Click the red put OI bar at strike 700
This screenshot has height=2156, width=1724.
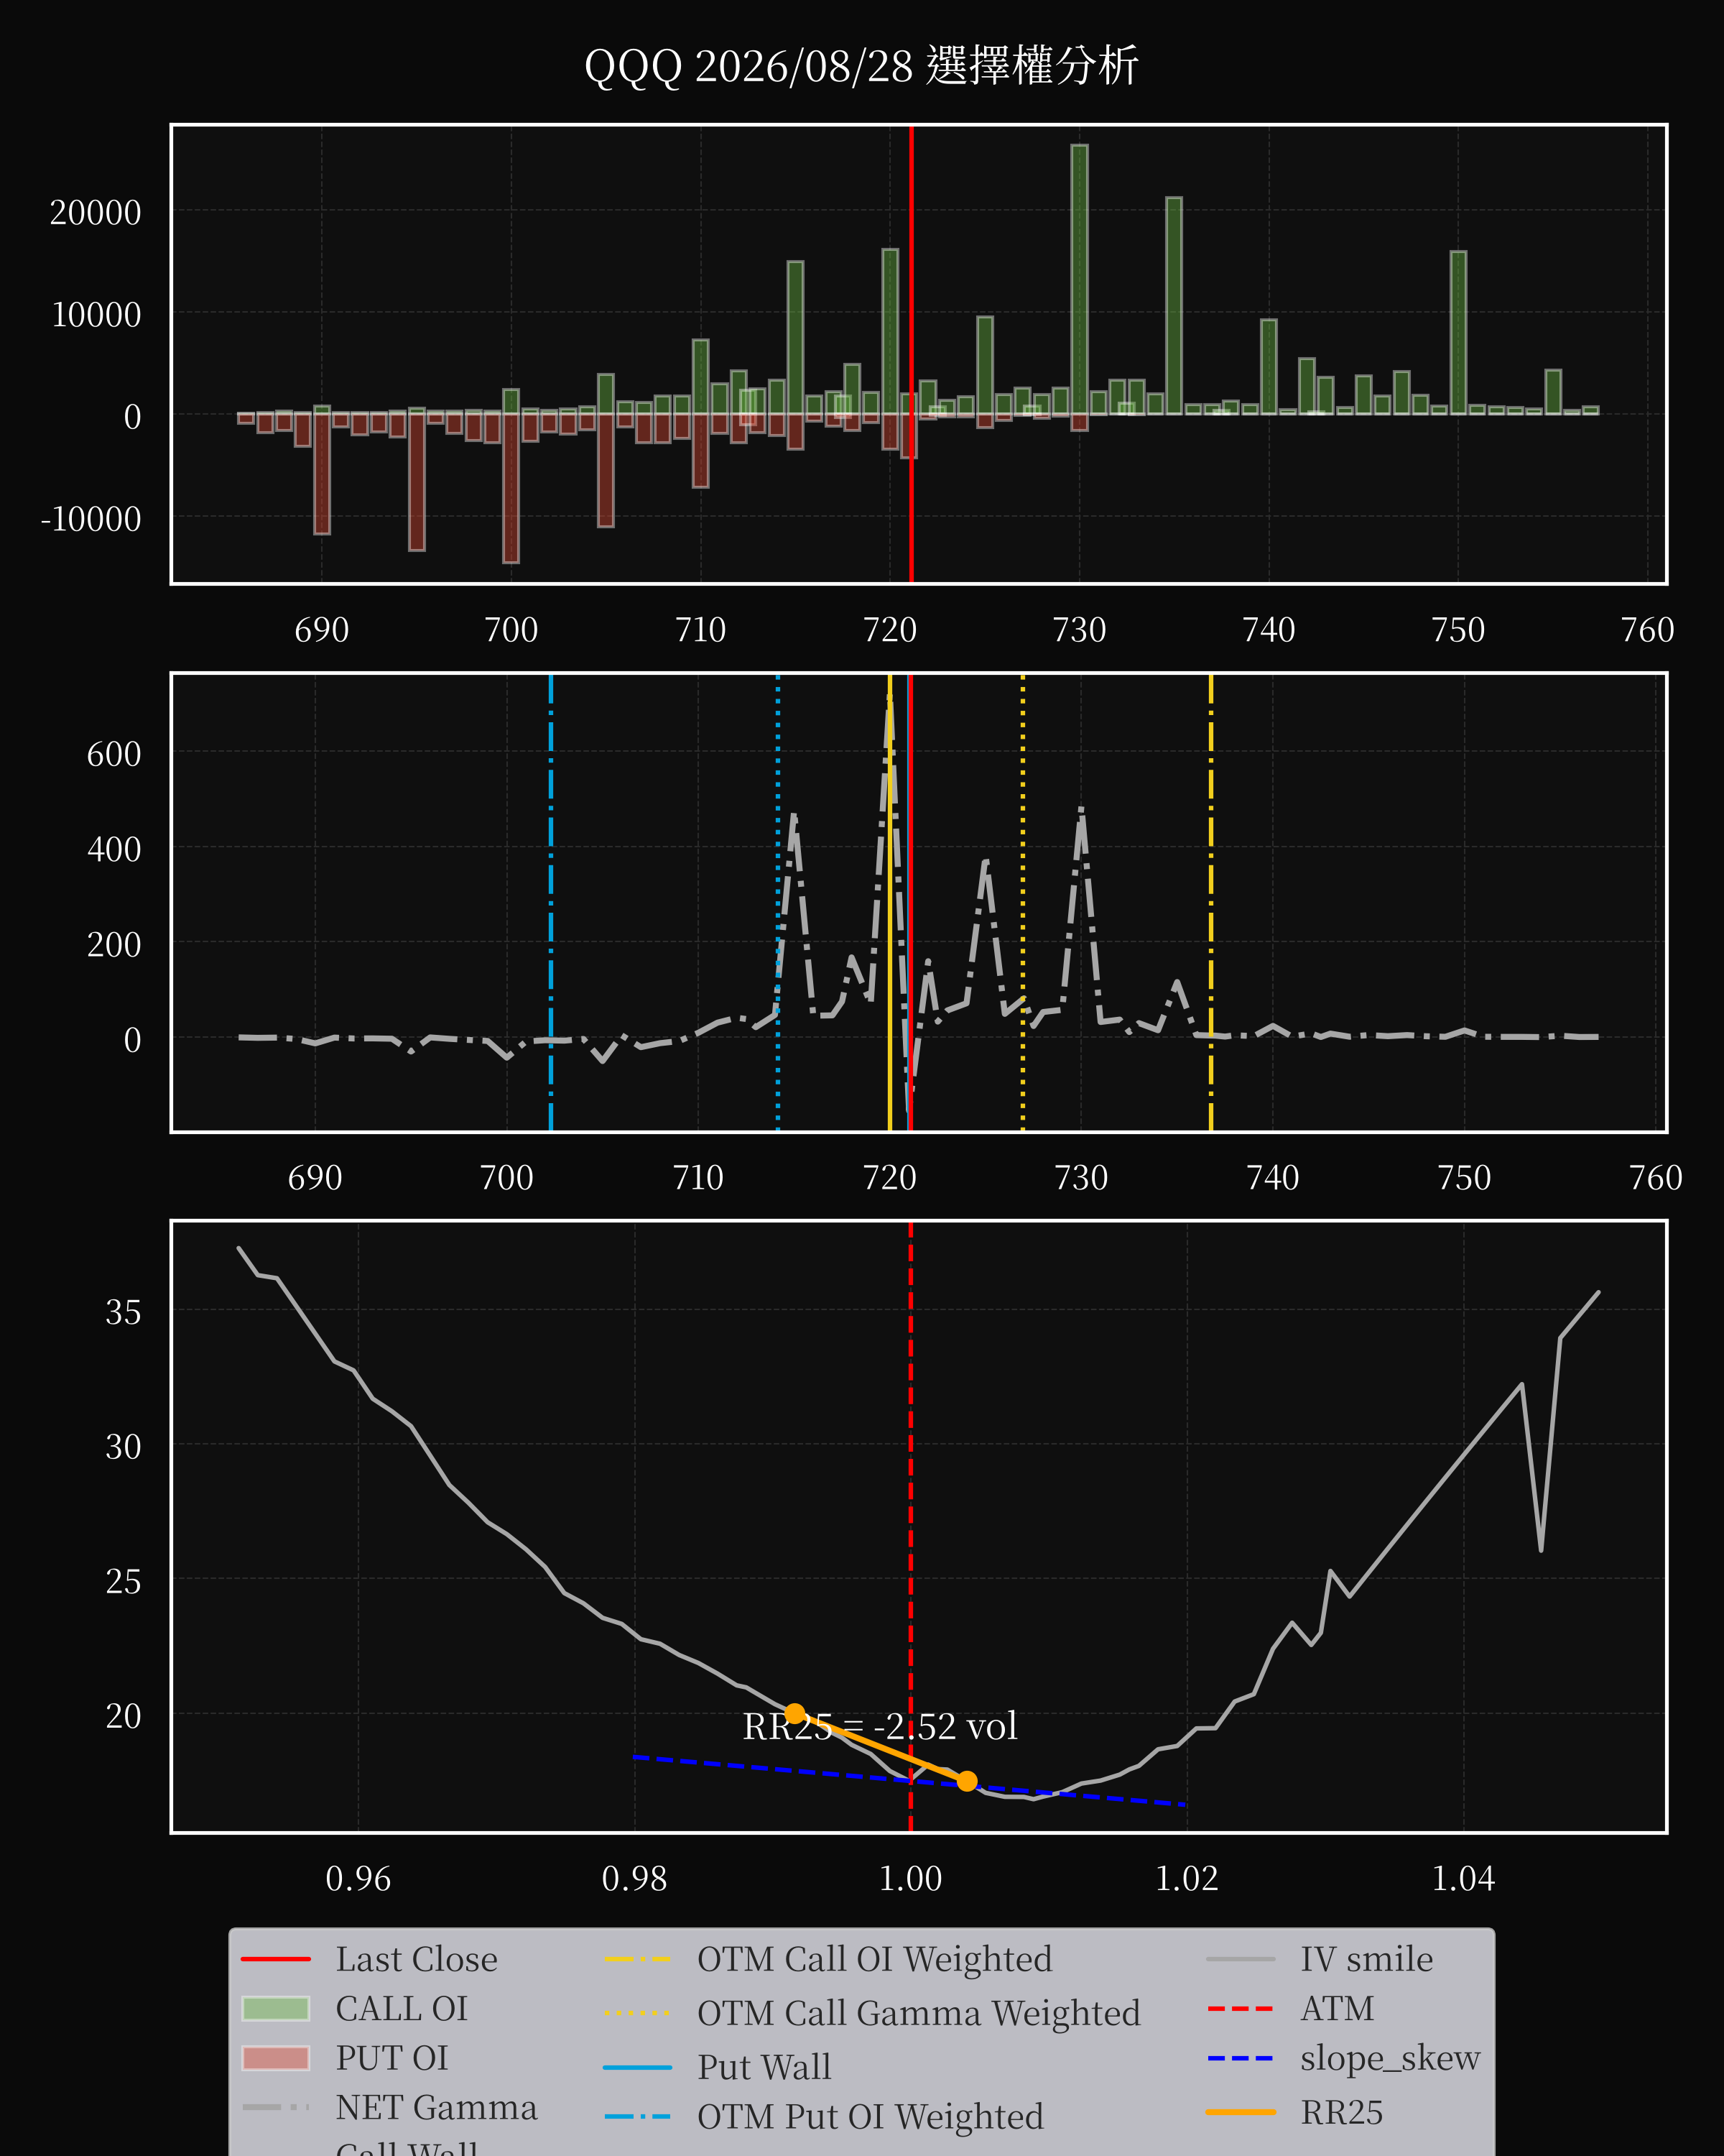[x=511, y=488]
